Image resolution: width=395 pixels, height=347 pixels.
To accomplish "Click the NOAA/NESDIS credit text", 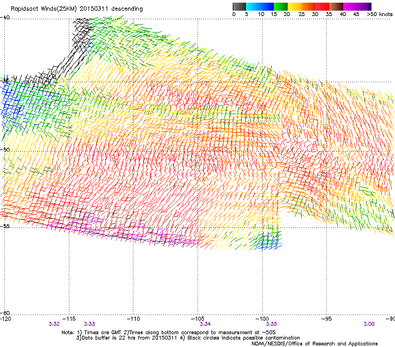I will (314, 344).
